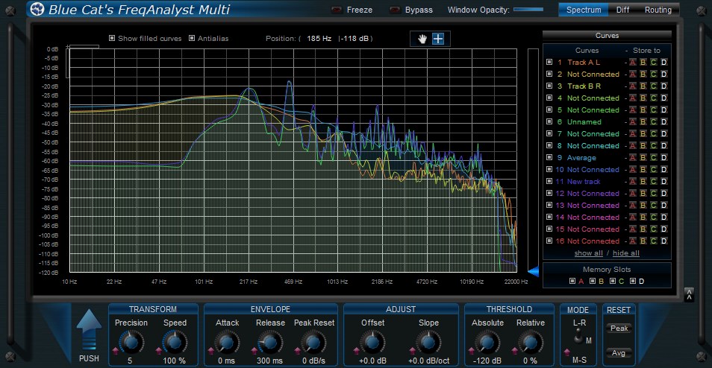Store Track A L curve to slot A
712x368 pixels.
(x=633, y=62)
